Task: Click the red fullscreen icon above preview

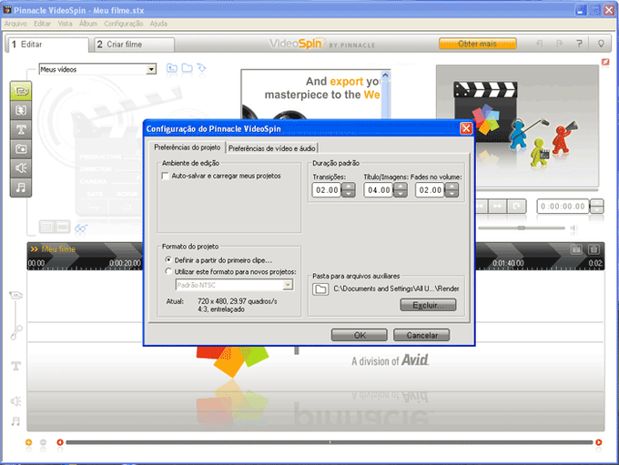Action: (605, 62)
